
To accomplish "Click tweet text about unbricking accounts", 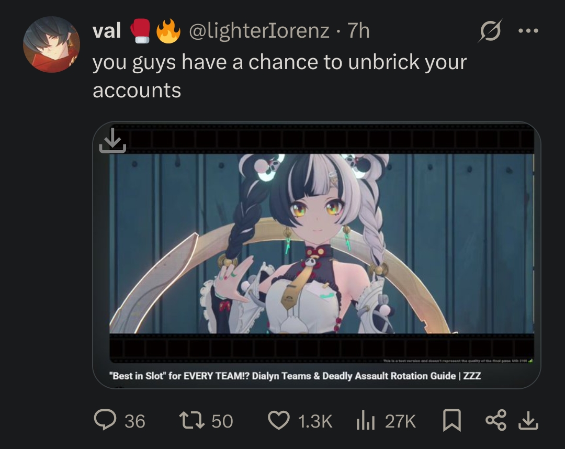I will [279, 76].
